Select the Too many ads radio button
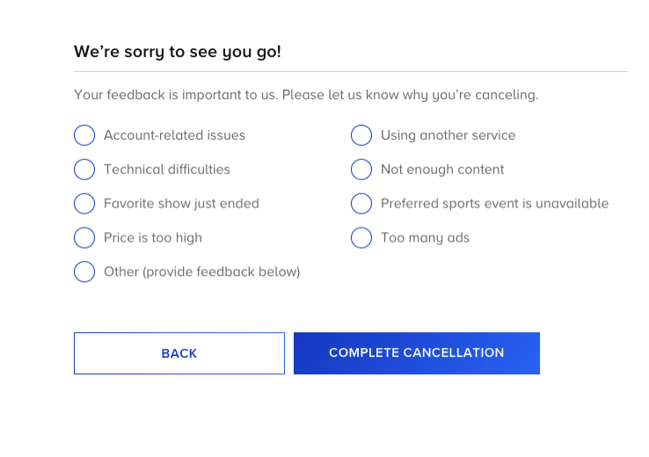Viewport: 649px width, 457px height. coord(361,237)
